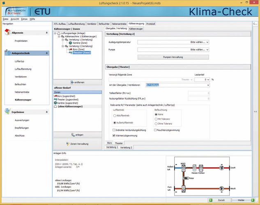Select the Abluftbetrieb radio button
The width and height of the screenshot is (260, 205).
pyautogui.click(x=115, y=116)
